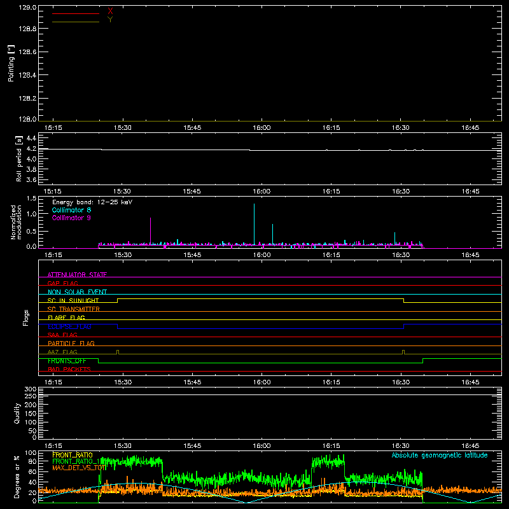This screenshot has height=509, width=509.
Task: Click 16:00 label under Pointing plot
Action: click(x=261, y=128)
